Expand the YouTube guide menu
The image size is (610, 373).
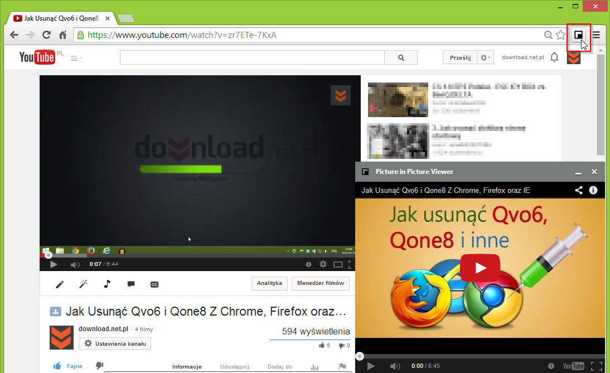pos(75,59)
